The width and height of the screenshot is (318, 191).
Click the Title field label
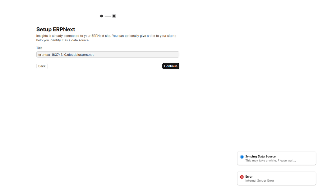pyautogui.click(x=39, y=48)
